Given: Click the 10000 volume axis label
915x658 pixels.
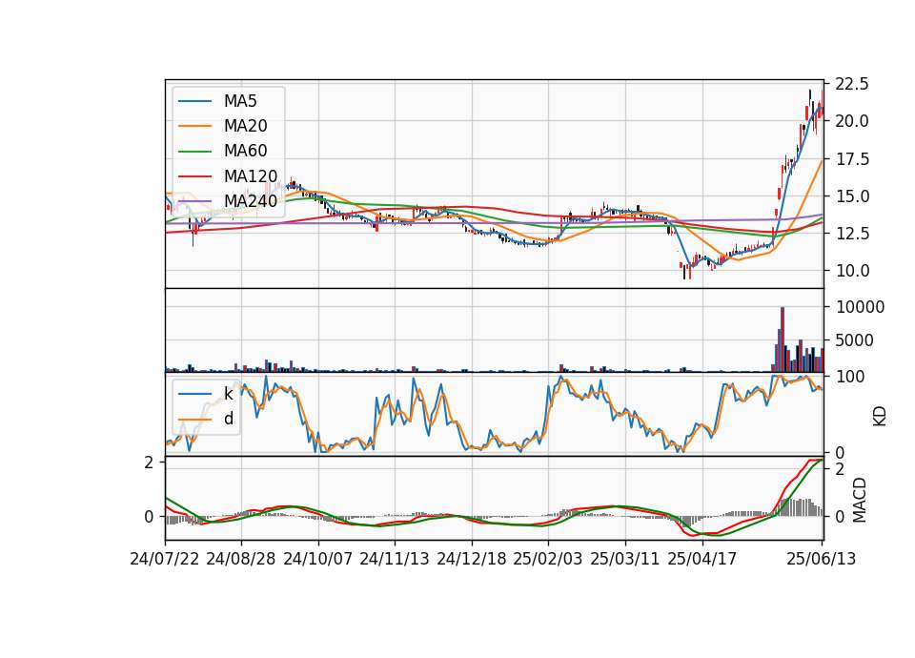Looking at the screenshot, I should (860, 307).
